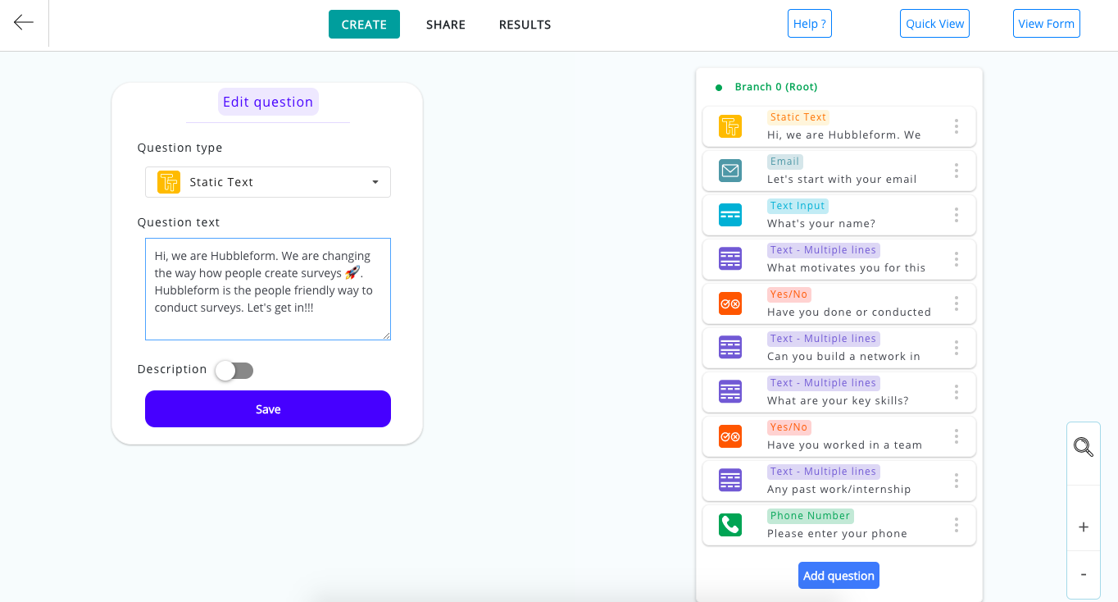Click the Static Text icon in the question list
Image resolution: width=1118 pixels, height=602 pixels.
click(x=730, y=126)
